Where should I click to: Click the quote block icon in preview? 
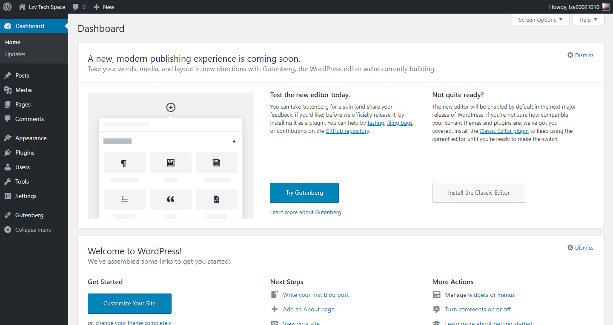(x=171, y=199)
